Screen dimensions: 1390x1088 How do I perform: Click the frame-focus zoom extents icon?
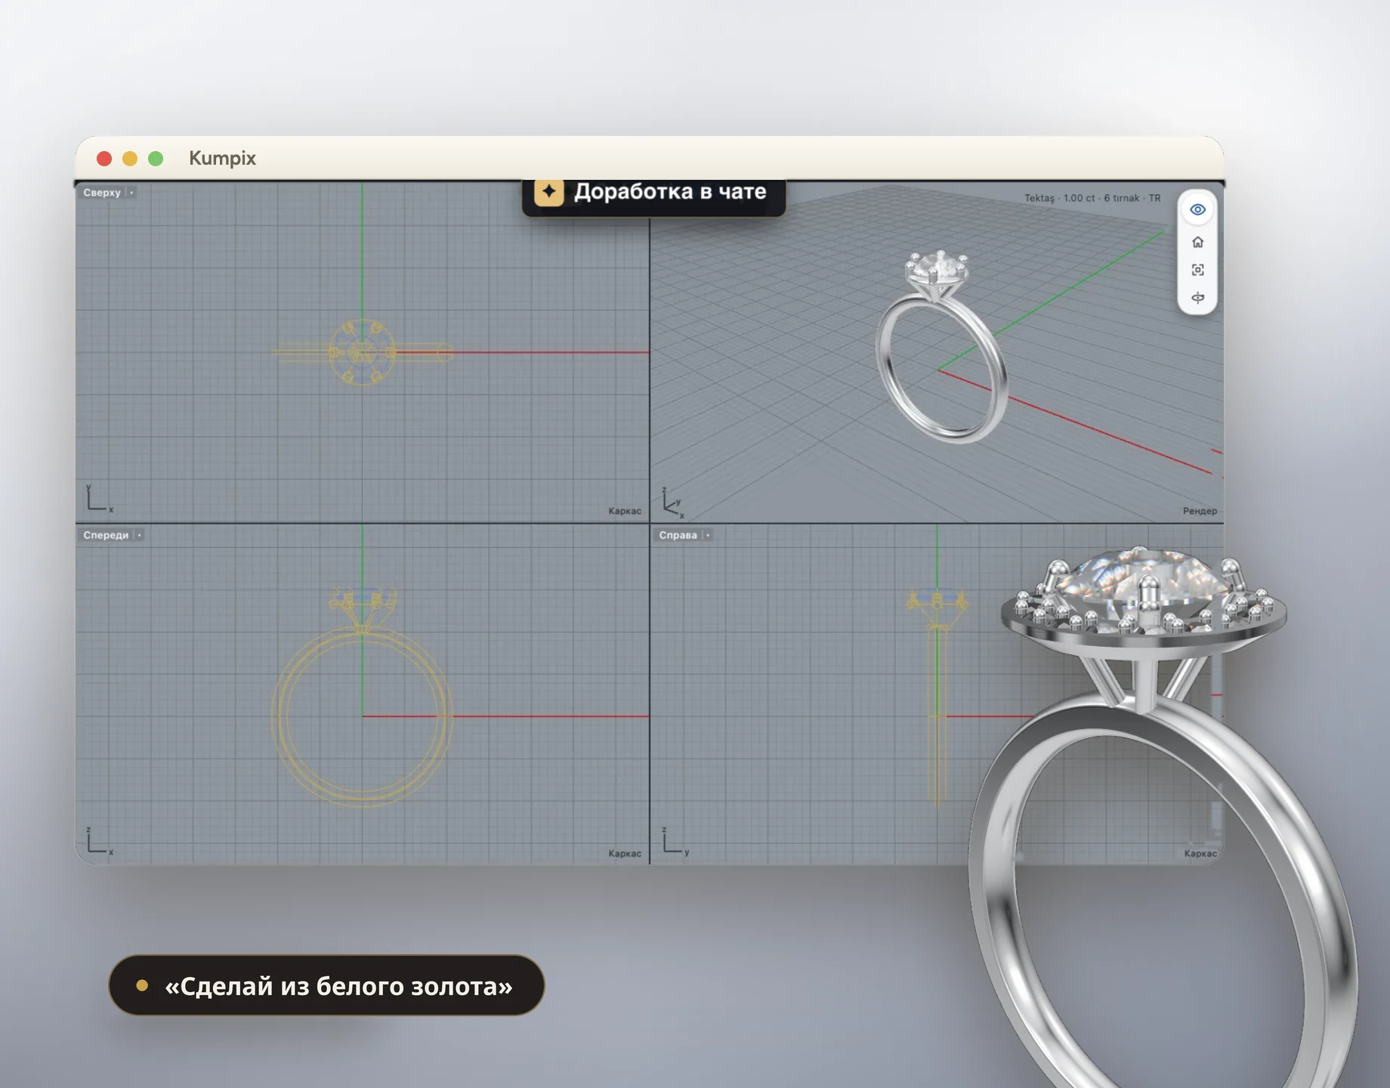pos(1197,270)
